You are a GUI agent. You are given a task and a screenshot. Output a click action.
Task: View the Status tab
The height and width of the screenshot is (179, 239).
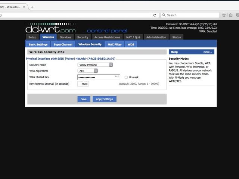[176, 37]
